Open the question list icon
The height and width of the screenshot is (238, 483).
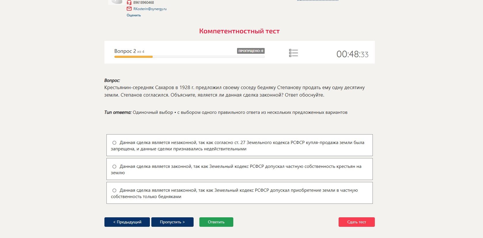coord(293,53)
